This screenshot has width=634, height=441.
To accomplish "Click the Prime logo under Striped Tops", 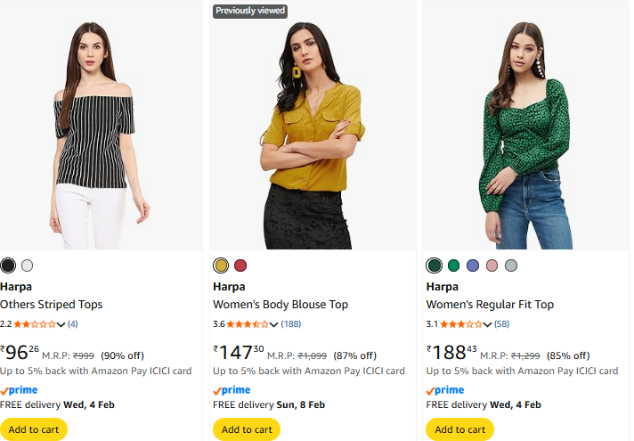I will pyautogui.click(x=19, y=390).
